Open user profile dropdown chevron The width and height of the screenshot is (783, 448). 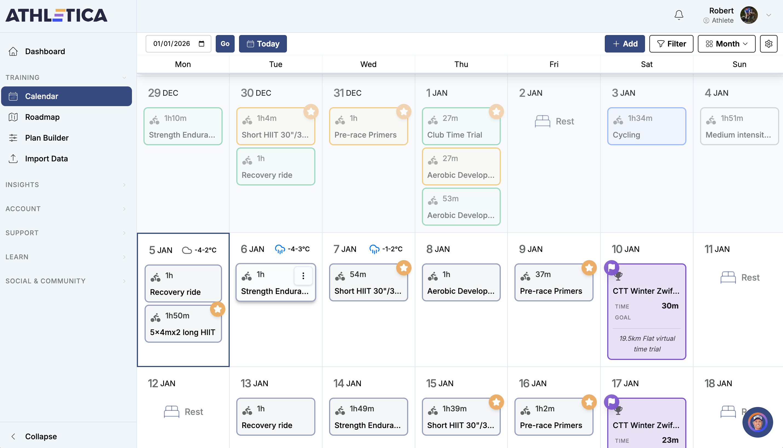point(768,15)
